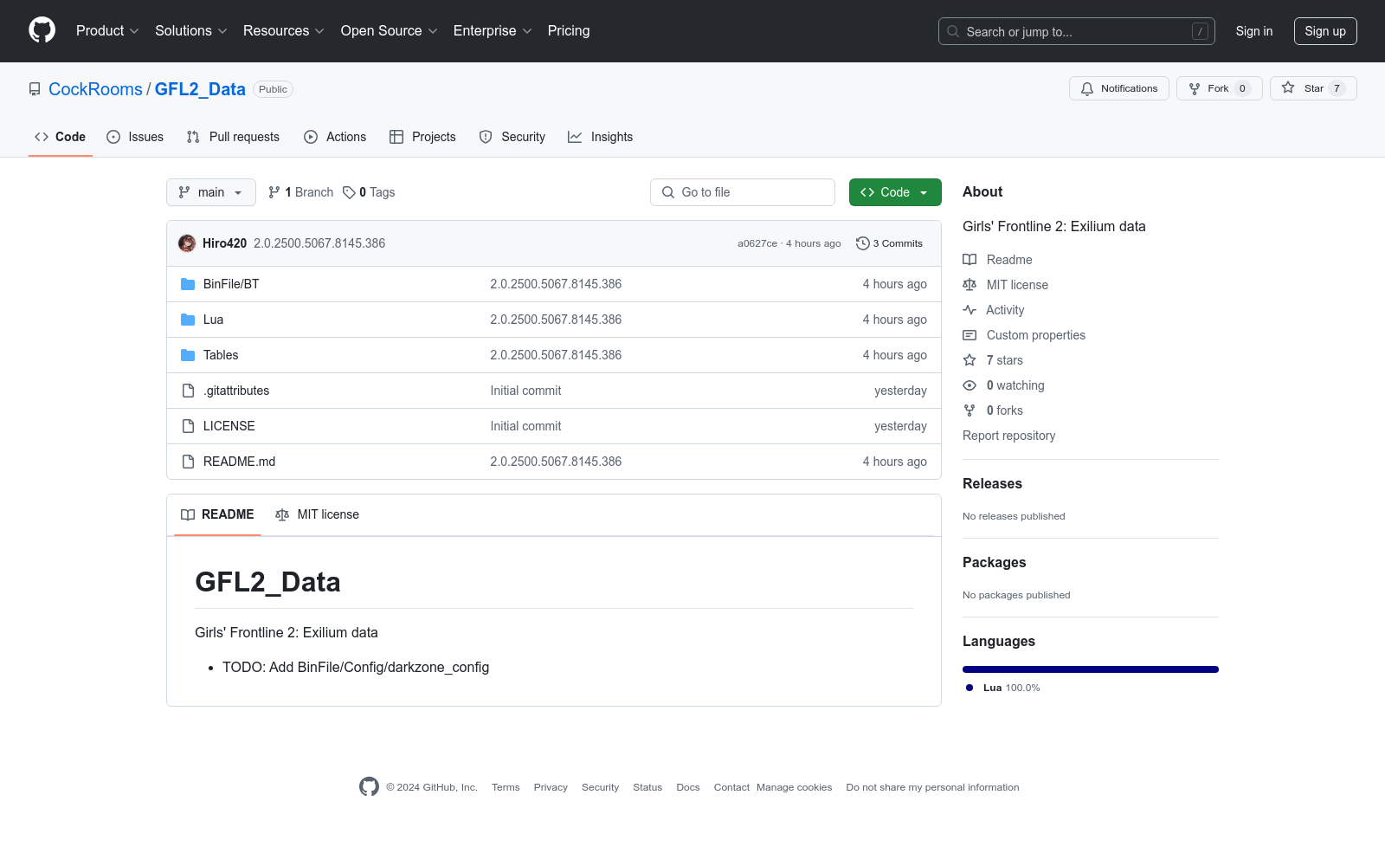Click the Custom properties note icon
Screen dimensions: 1385x866
[969, 335]
